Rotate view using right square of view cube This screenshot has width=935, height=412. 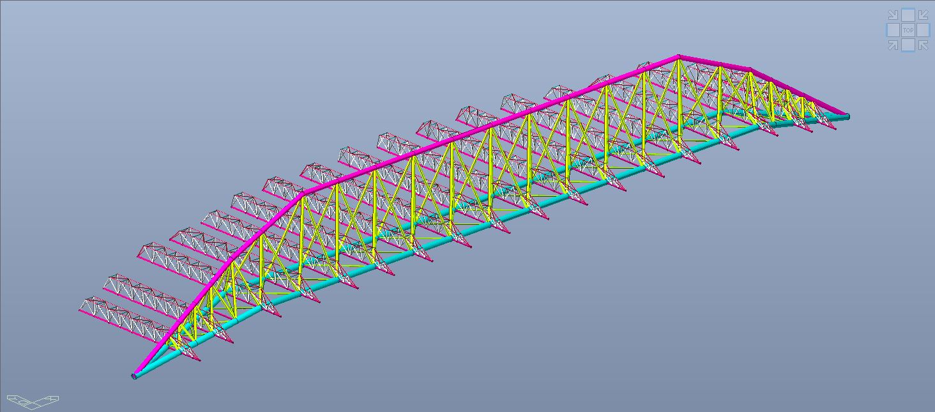pos(924,30)
